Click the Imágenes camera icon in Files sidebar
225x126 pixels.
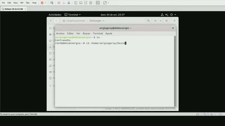pyautogui.click(x=50, y=59)
